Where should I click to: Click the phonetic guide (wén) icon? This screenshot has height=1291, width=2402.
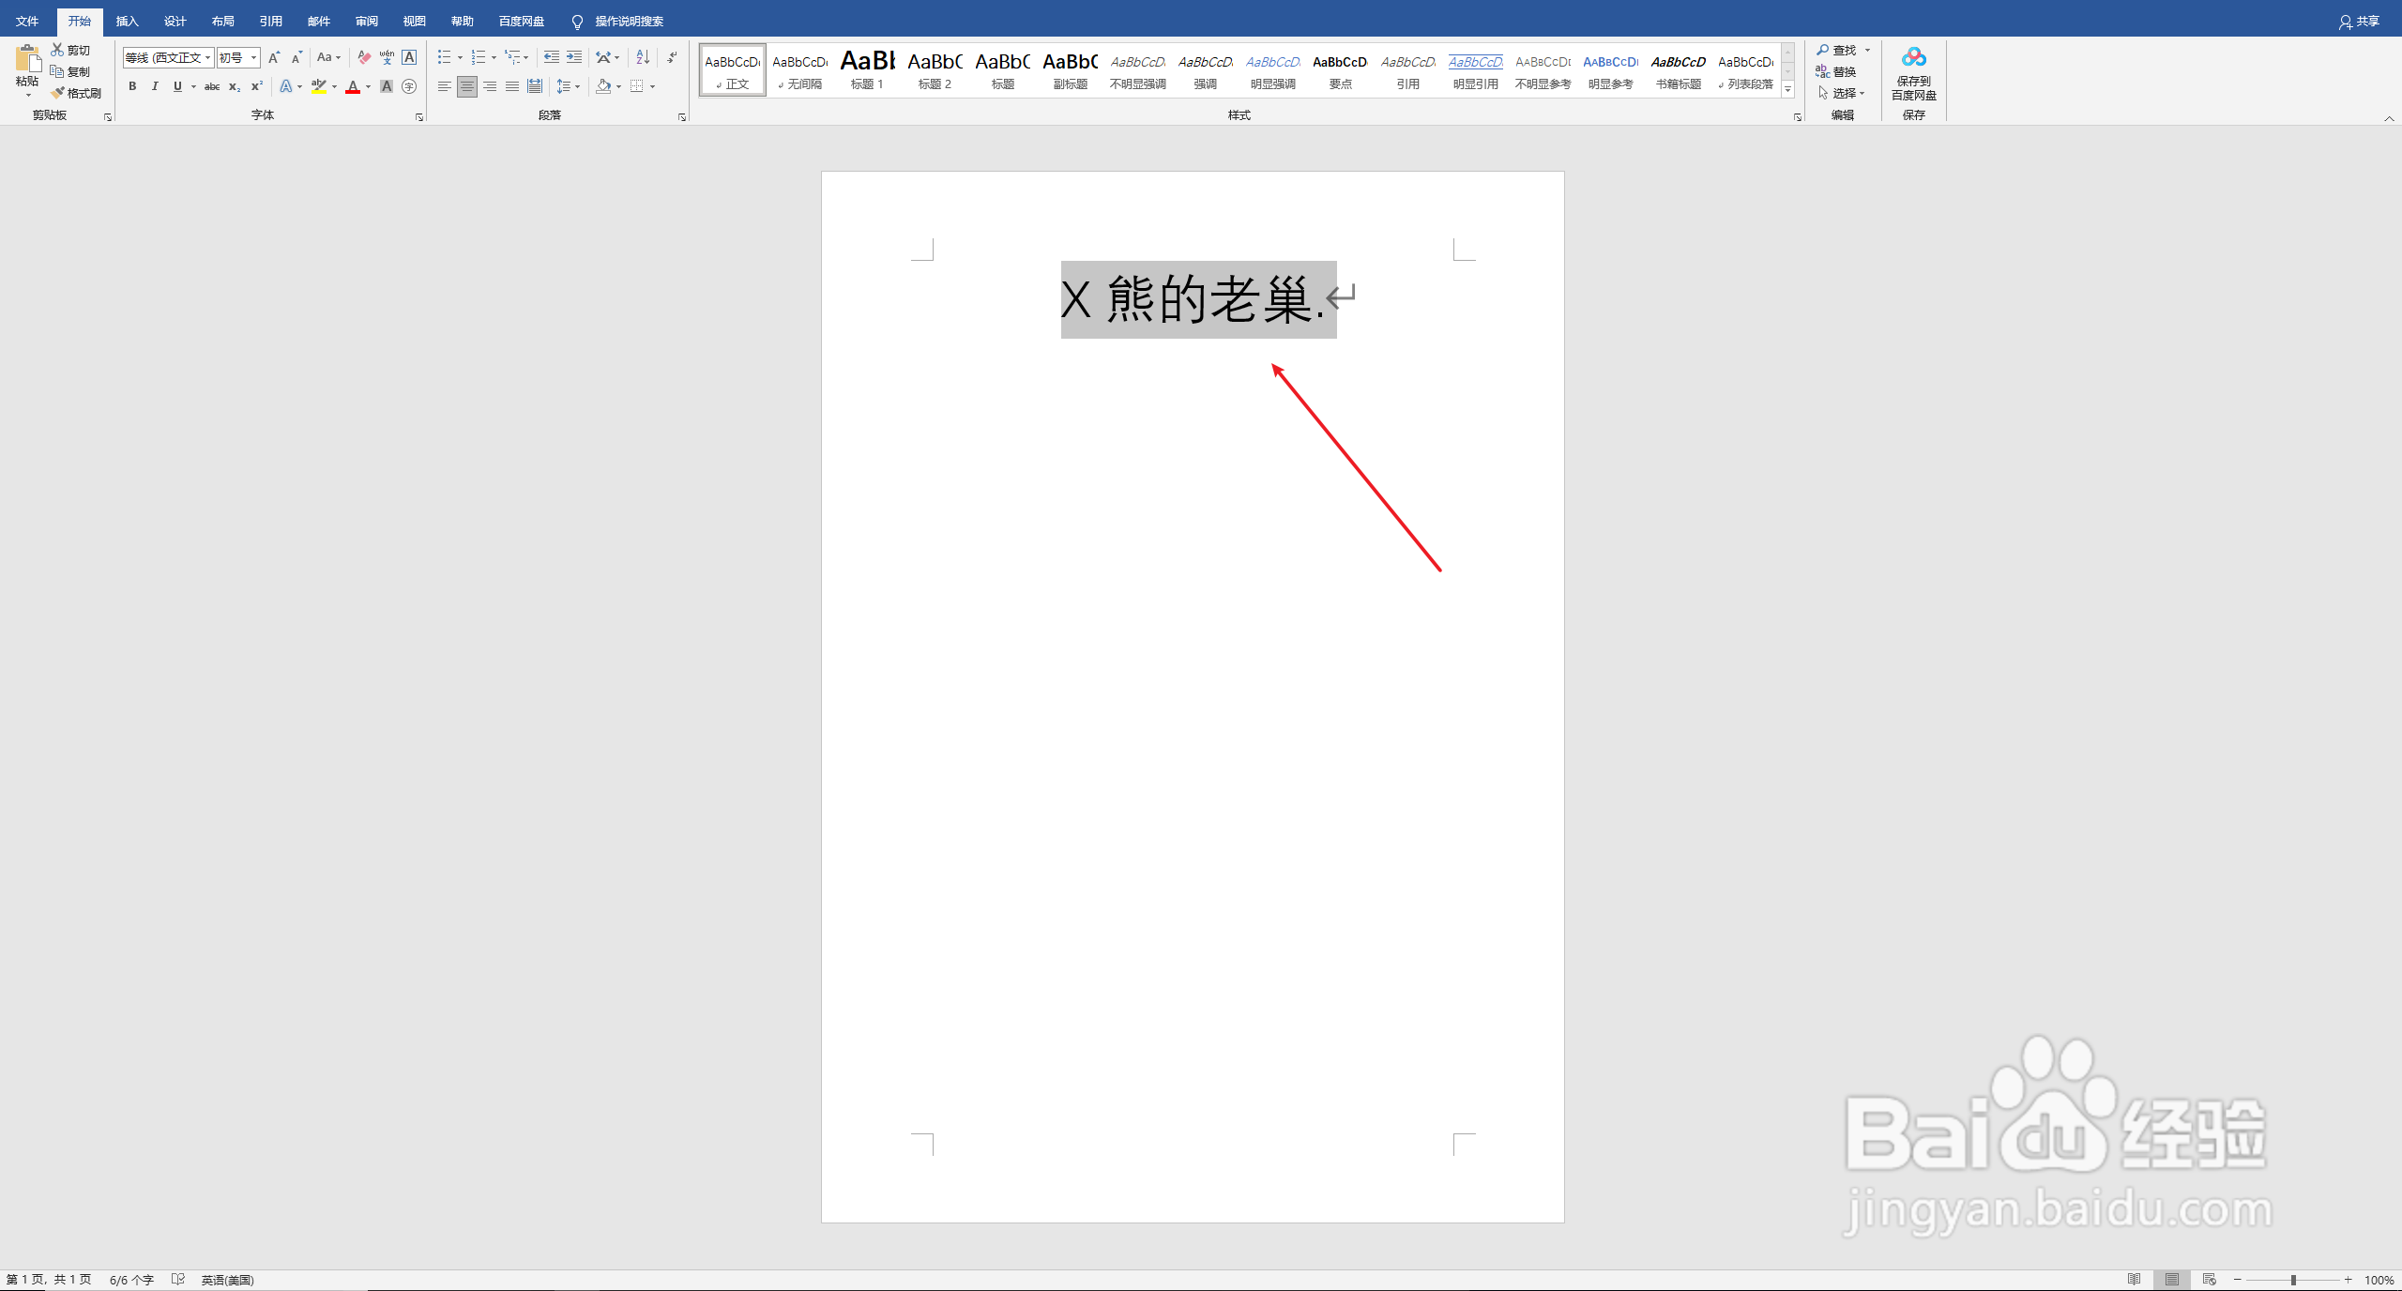pyautogui.click(x=387, y=57)
